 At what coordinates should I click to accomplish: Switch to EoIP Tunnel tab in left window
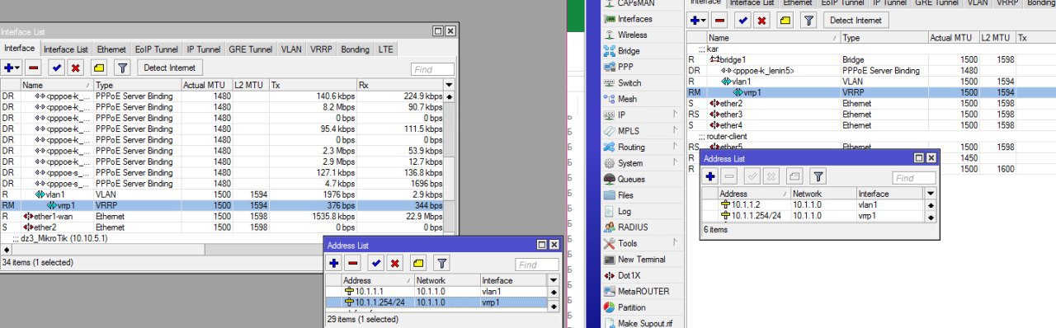pos(157,49)
